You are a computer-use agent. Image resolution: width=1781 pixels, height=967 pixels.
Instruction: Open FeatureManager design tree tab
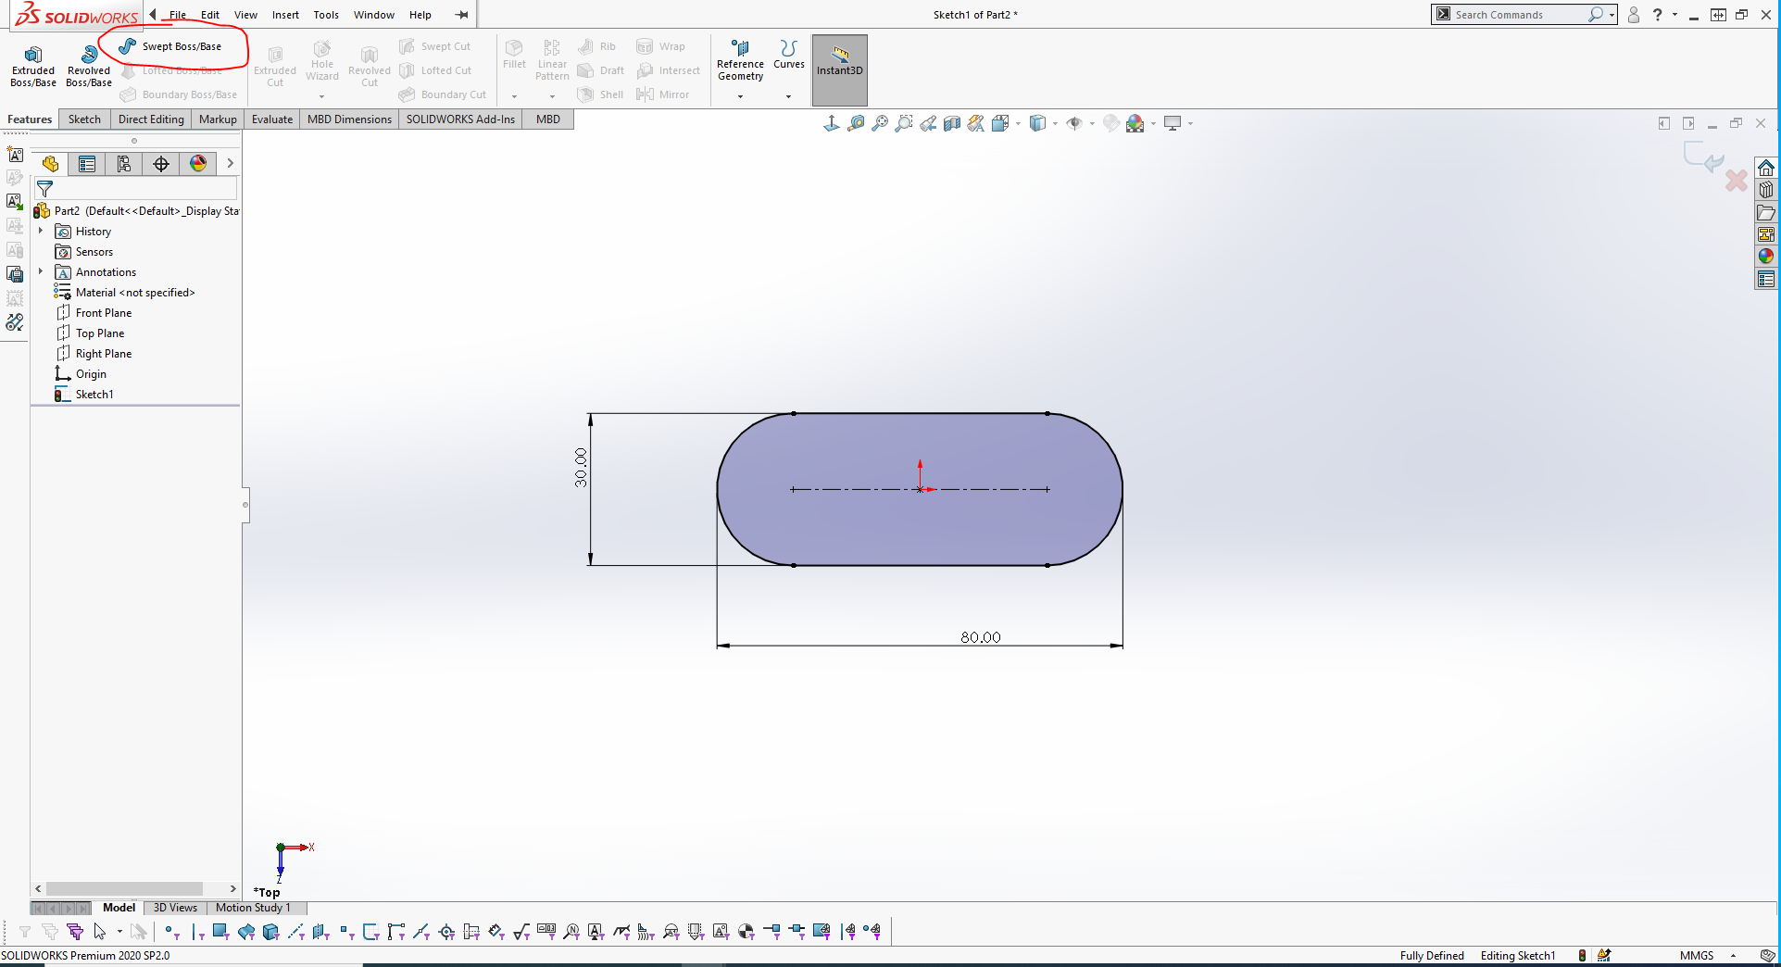point(50,164)
